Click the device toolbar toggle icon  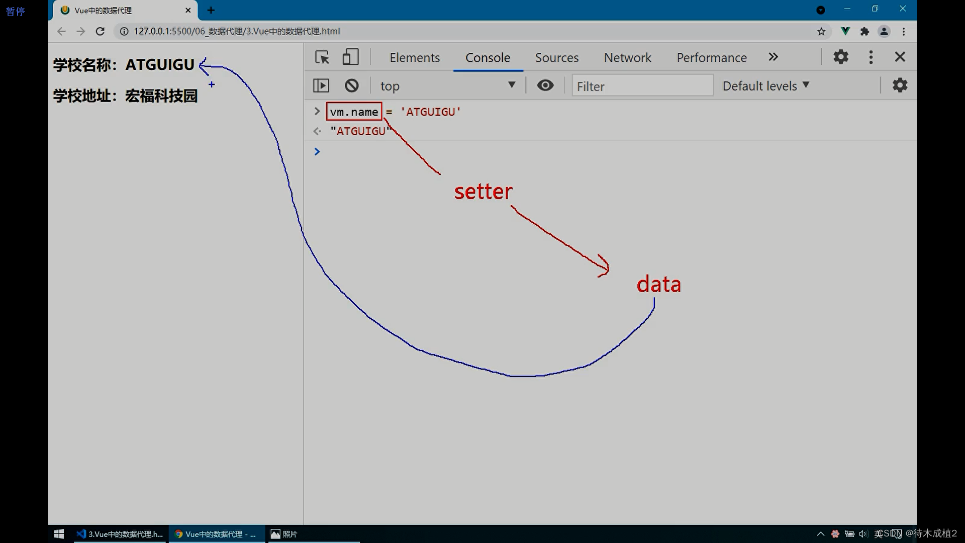[x=350, y=56]
